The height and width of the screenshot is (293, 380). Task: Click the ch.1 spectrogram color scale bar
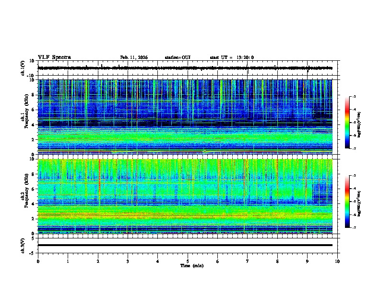(347, 122)
